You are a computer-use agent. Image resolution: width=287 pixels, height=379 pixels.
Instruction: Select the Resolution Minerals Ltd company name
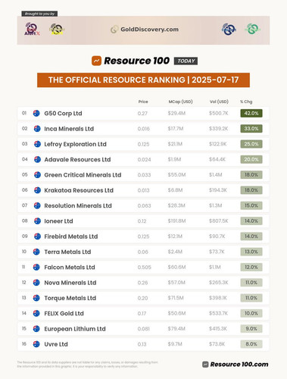pyautogui.click(x=78, y=205)
